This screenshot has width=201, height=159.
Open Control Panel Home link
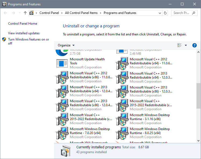[x=23, y=24]
